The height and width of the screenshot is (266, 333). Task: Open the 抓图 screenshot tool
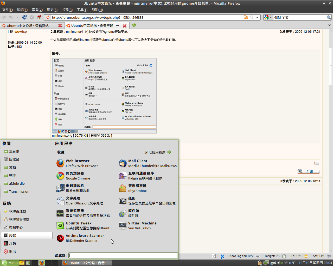coord(147,201)
